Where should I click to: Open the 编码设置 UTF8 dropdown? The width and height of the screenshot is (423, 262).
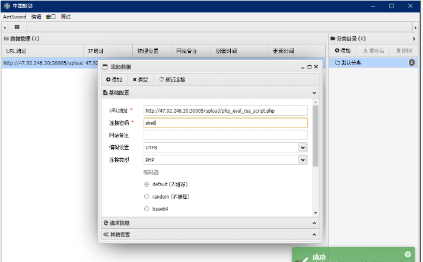pyautogui.click(x=303, y=148)
